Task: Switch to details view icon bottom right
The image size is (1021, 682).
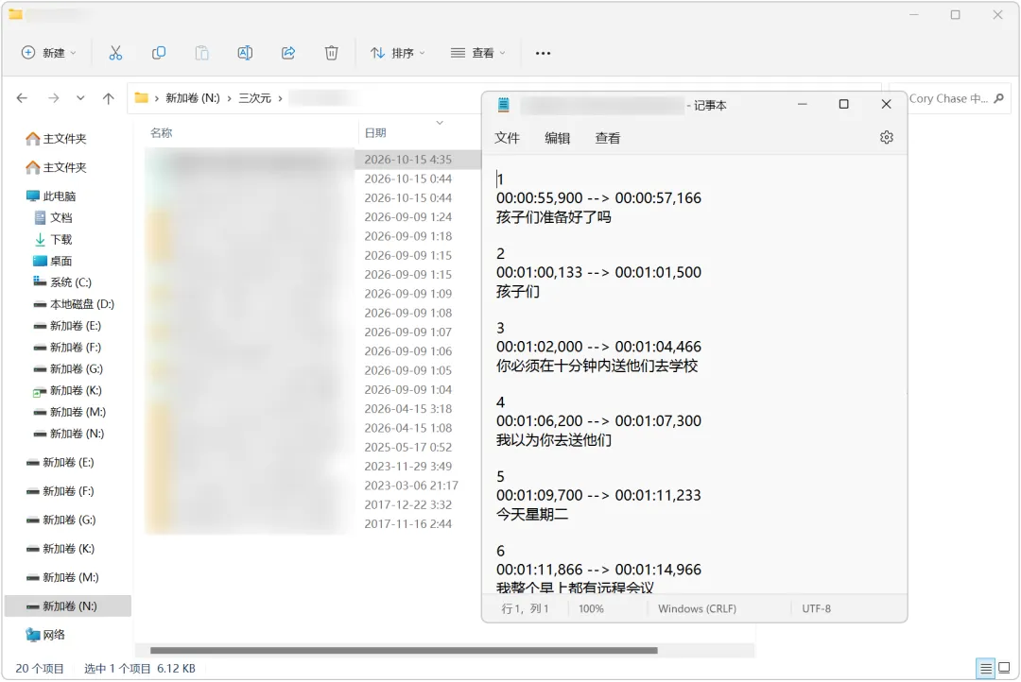Action: [986, 669]
